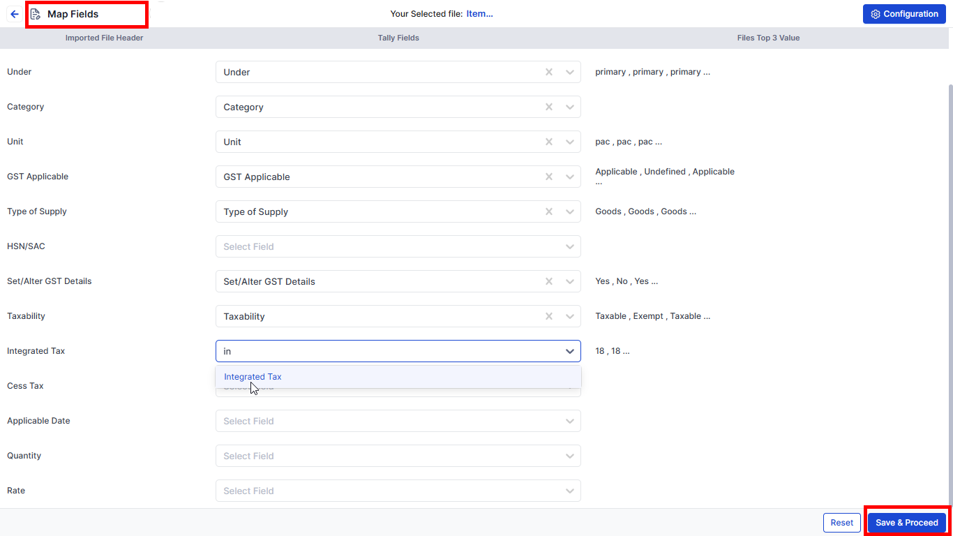
Task: Clear the GST Applicable field mapping
Action: point(549,177)
